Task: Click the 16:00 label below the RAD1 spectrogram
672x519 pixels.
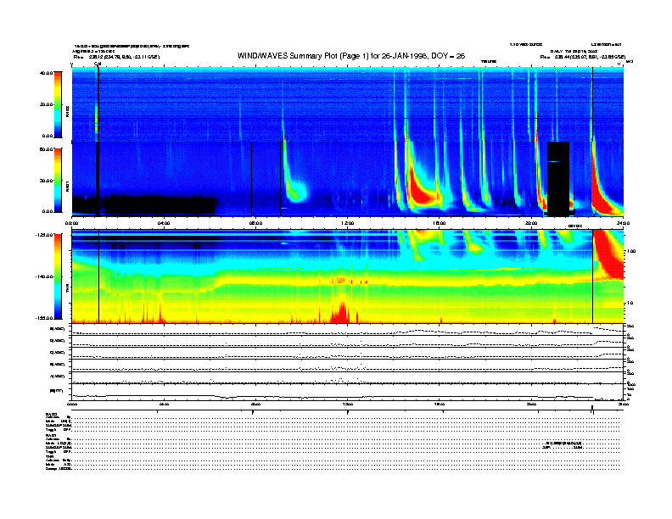Action: [x=440, y=223]
